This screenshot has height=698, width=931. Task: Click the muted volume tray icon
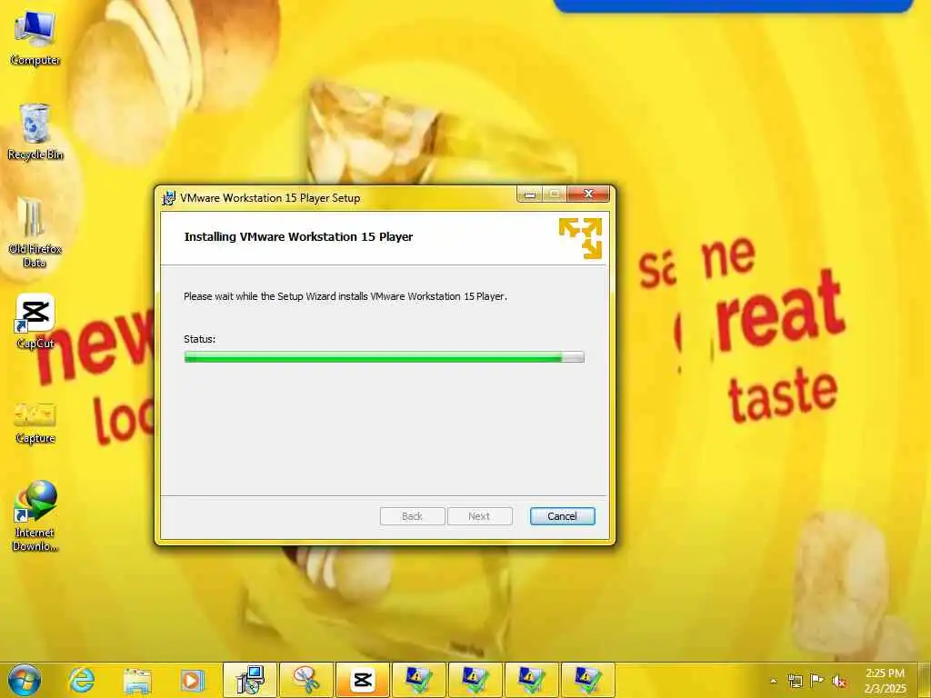point(839,681)
